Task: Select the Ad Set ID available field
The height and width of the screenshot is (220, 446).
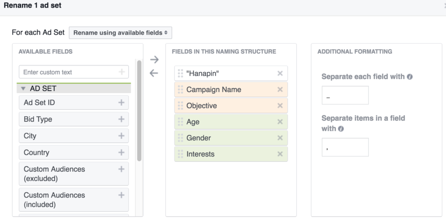Action: click(x=74, y=102)
